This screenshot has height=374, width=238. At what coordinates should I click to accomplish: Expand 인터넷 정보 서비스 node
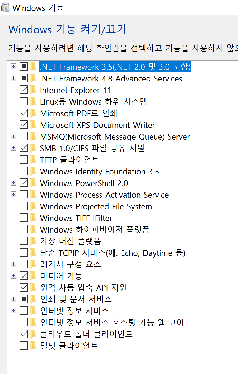click(x=13, y=311)
